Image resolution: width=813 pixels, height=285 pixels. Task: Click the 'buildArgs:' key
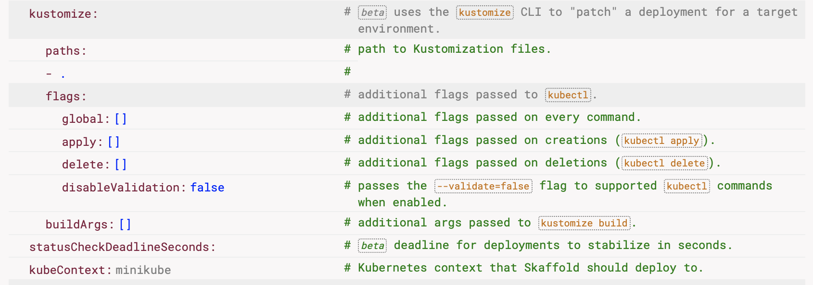[x=80, y=225]
